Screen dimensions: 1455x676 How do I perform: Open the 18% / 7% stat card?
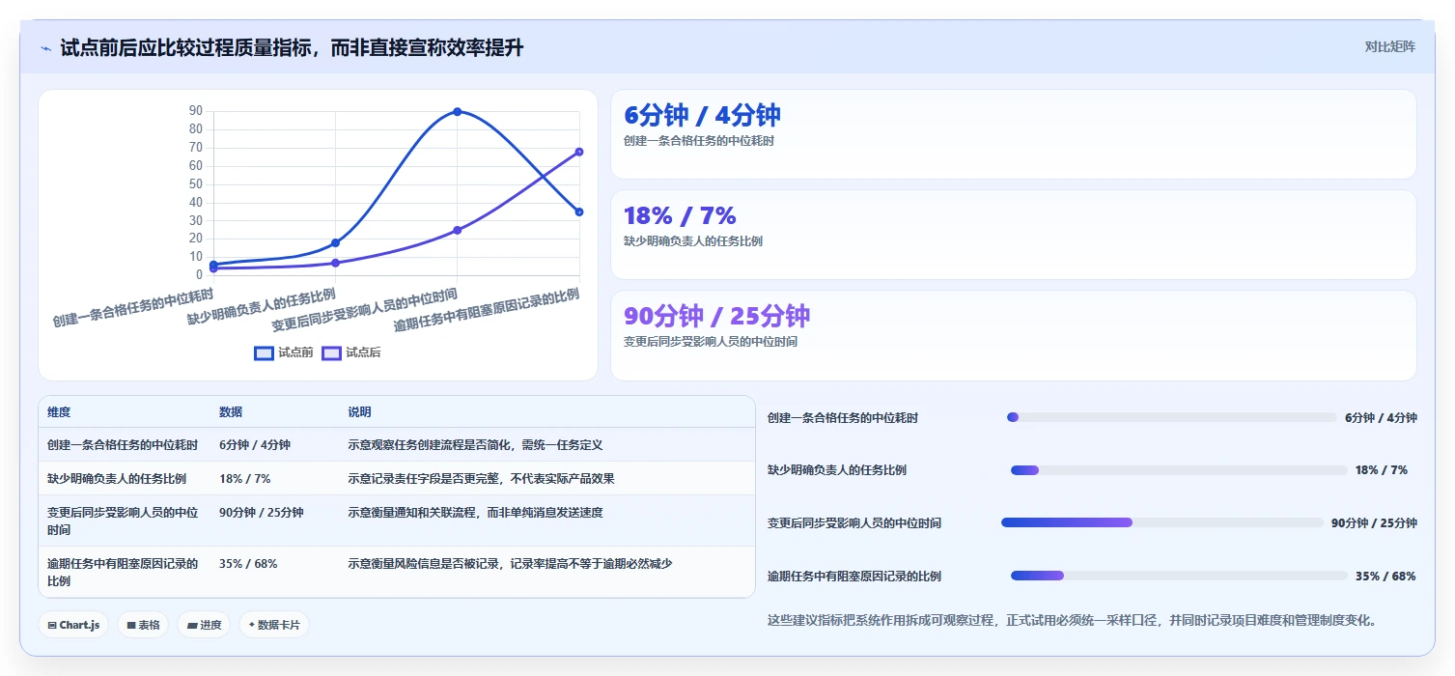click(1014, 235)
